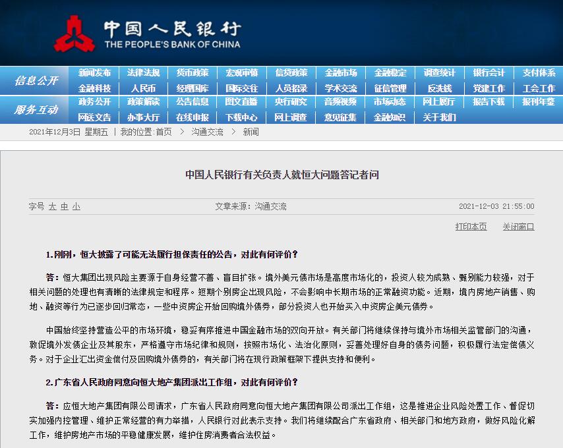This screenshot has width=563, height=448.
Task: Open 支付体系 menu item
Action: click(x=539, y=73)
